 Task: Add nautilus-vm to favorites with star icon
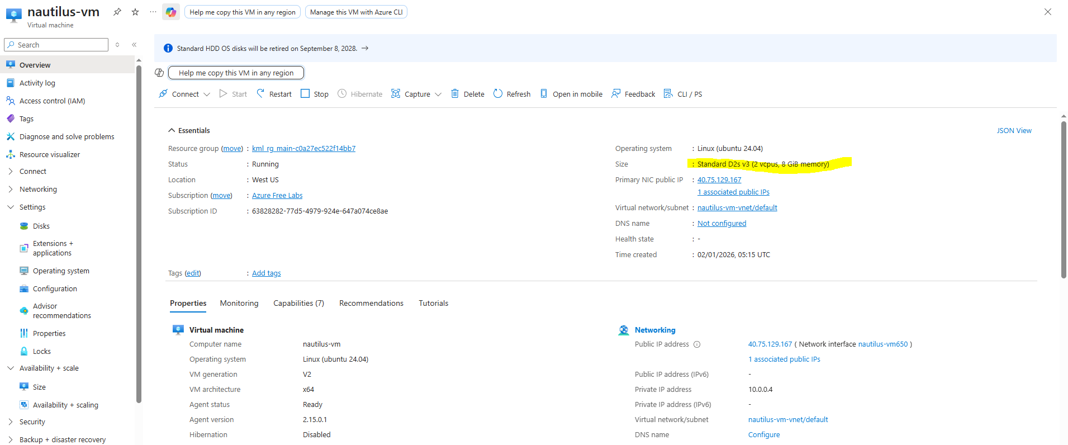[135, 12]
